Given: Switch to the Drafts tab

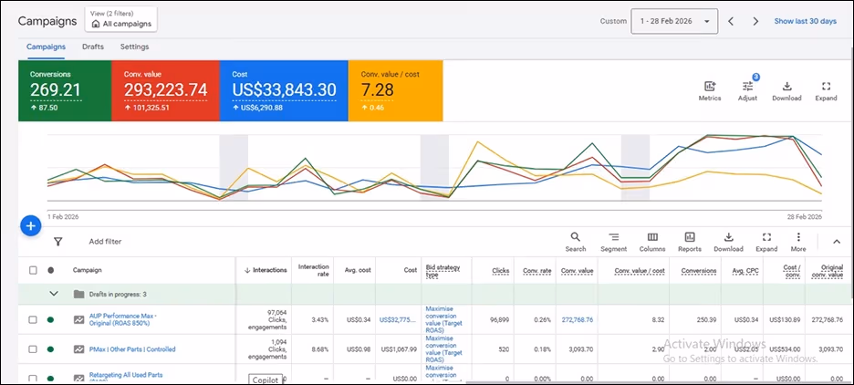Looking at the screenshot, I should tap(92, 47).
